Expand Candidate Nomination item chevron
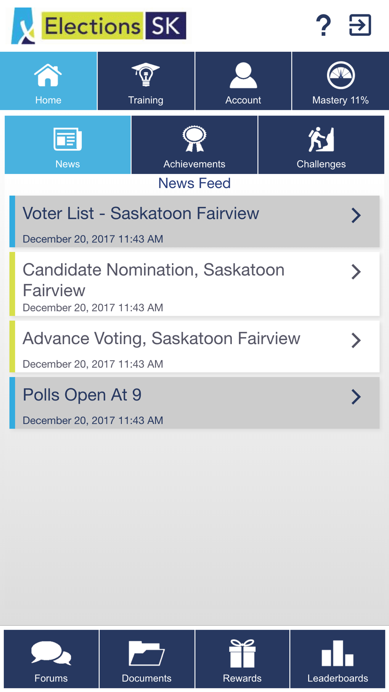 (x=356, y=272)
